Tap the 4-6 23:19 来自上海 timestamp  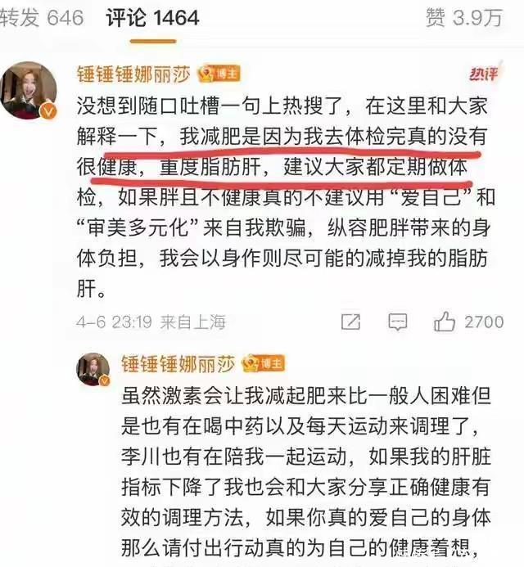click(151, 322)
